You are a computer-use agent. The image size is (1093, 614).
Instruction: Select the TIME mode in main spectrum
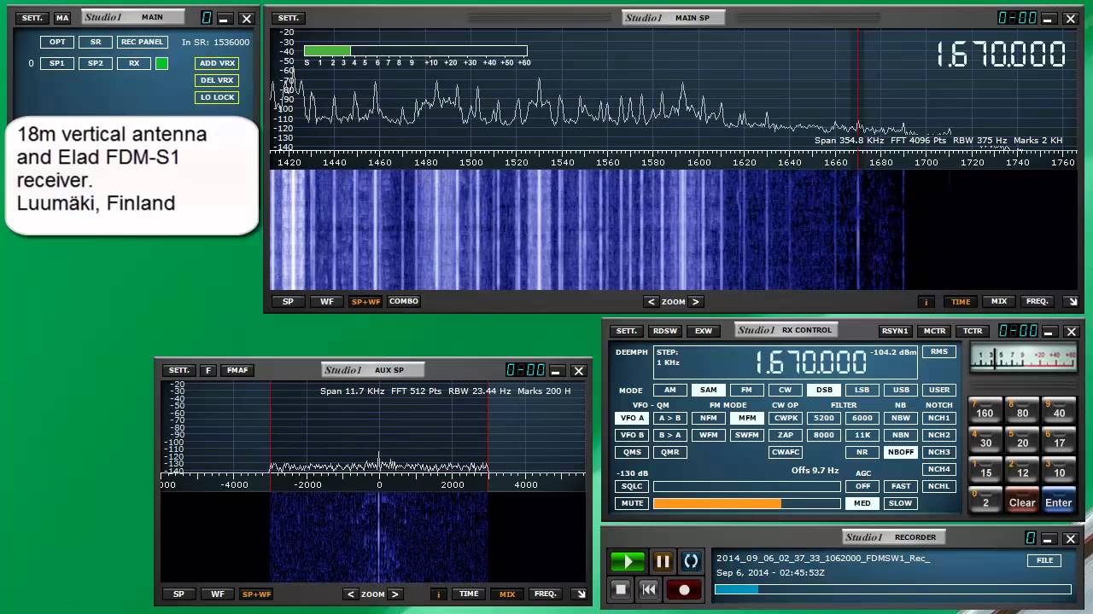point(961,301)
